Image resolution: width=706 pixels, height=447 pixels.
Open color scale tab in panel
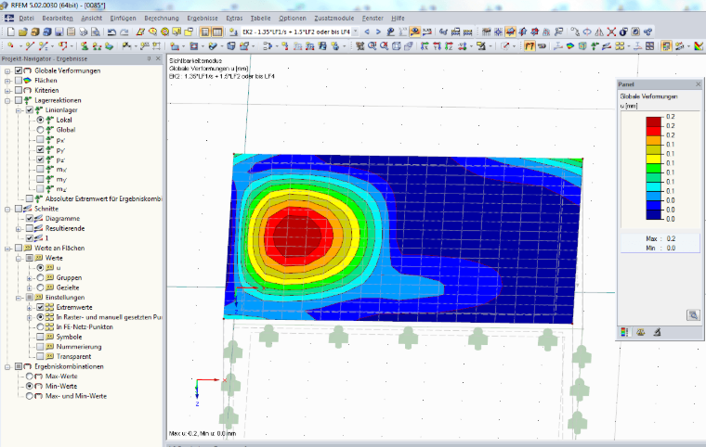[x=624, y=332]
